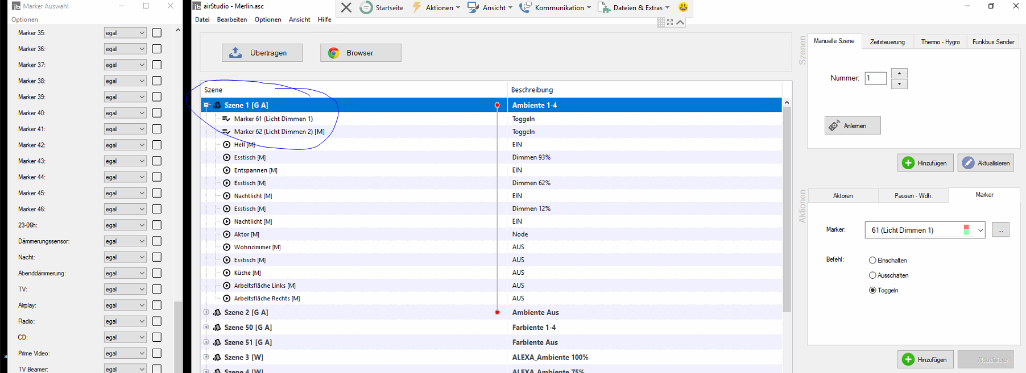1026x373 pixels.
Task: Select the Toggeln radio button
Action: [872, 290]
